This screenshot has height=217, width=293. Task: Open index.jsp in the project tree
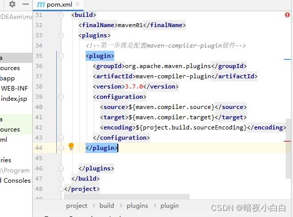click(x=14, y=99)
